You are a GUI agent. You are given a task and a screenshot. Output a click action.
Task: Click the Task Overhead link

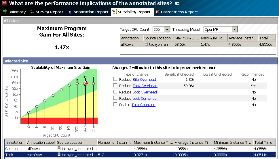(145, 86)
